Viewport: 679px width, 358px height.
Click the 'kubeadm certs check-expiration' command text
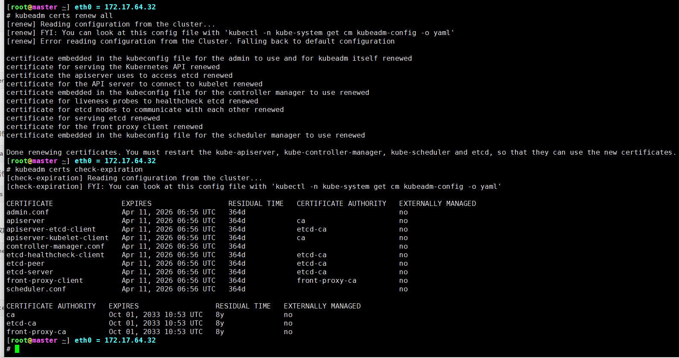(79, 170)
